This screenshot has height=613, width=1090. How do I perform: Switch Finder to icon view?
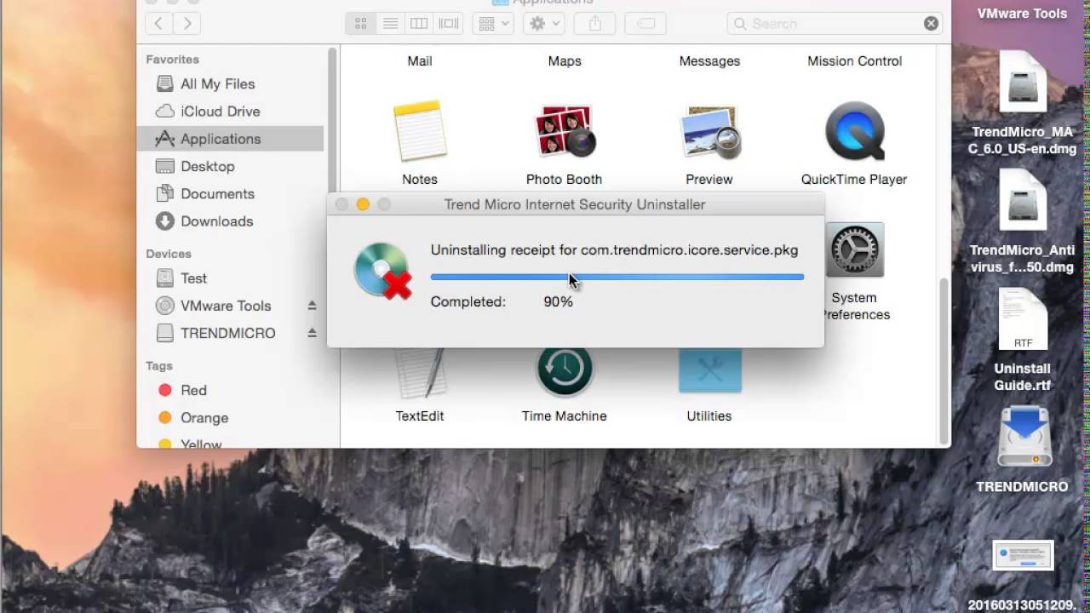coord(360,24)
